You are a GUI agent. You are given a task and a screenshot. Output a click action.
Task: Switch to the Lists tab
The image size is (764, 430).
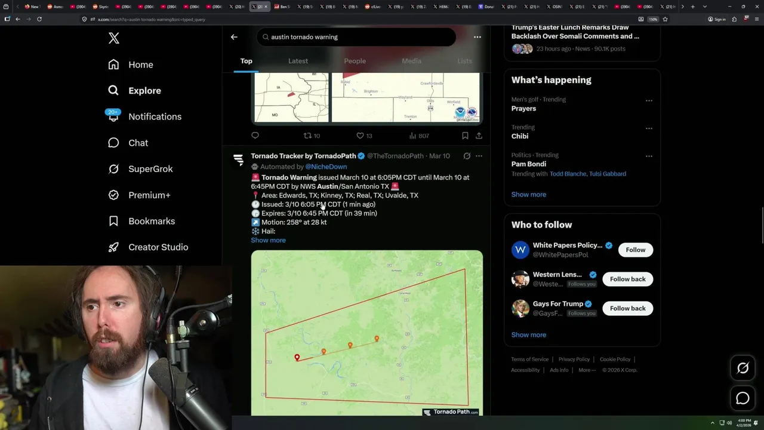tap(464, 61)
